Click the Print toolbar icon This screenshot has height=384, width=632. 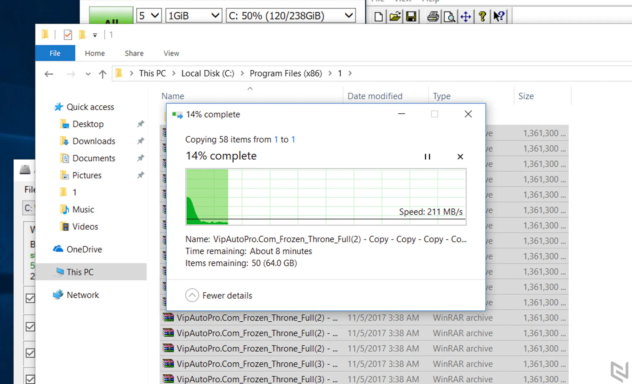click(433, 16)
